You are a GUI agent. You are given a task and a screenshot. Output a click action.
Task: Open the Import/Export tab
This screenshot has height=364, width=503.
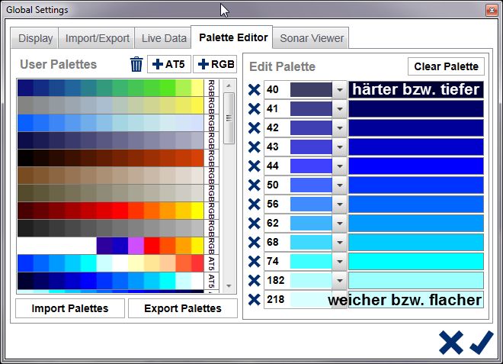(98, 38)
